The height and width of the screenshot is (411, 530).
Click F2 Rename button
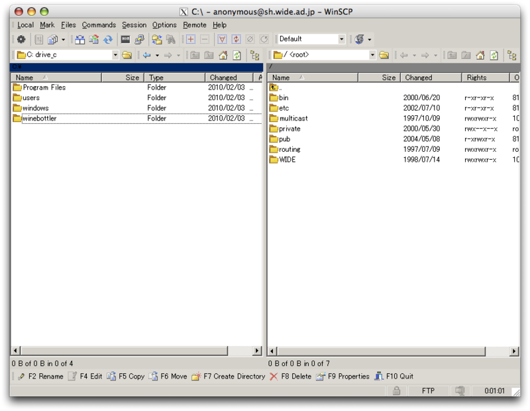click(x=40, y=377)
